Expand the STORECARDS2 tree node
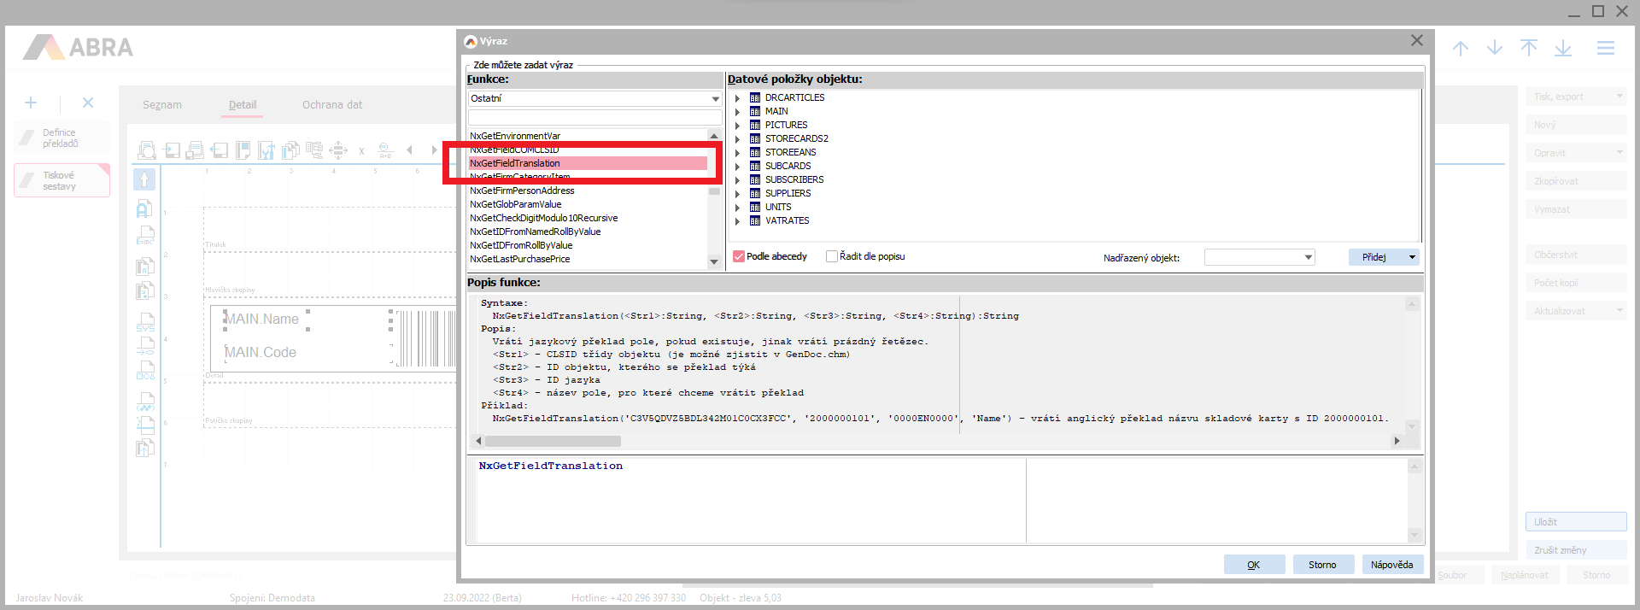 (x=737, y=138)
